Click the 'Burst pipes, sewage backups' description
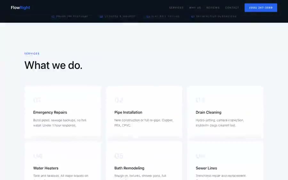The width and height of the screenshot is (288, 180). point(60,123)
